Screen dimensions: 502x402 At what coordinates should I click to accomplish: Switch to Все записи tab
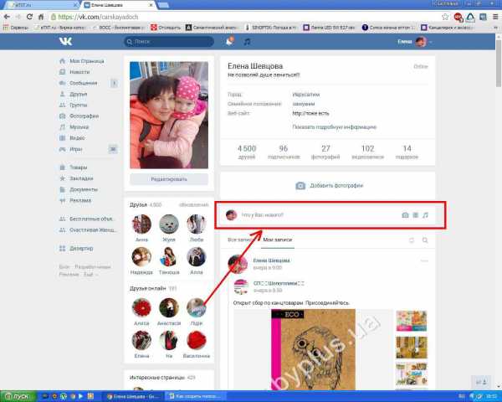pyautogui.click(x=242, y=240)
